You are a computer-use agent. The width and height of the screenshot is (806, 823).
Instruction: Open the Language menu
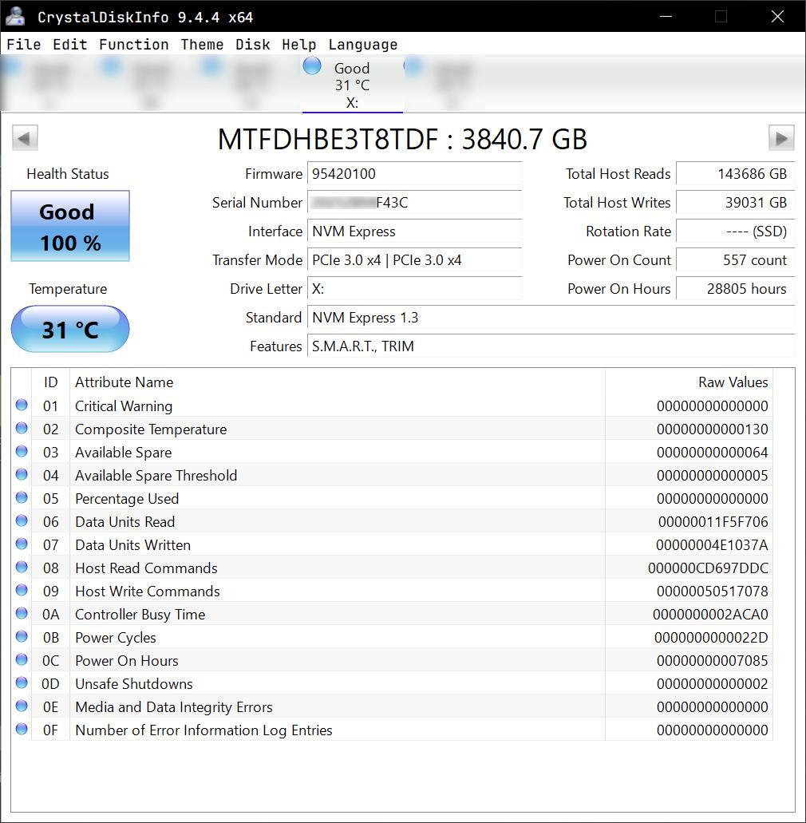362,45
